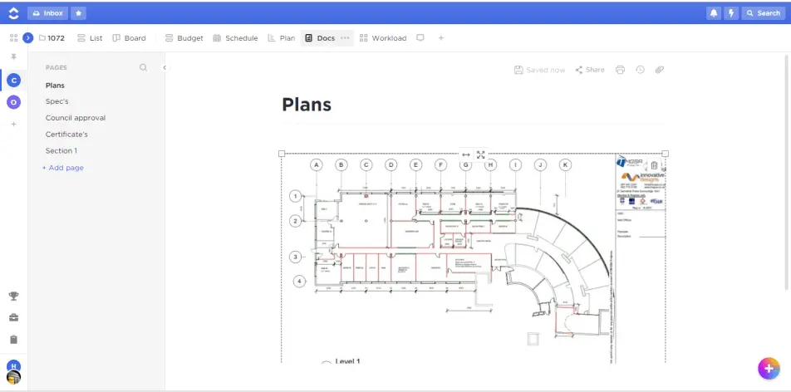Image resolution: width=791 pixels, height=392 pixels.
Task: Click the lightning quick action icon
Action: [731, 13]
